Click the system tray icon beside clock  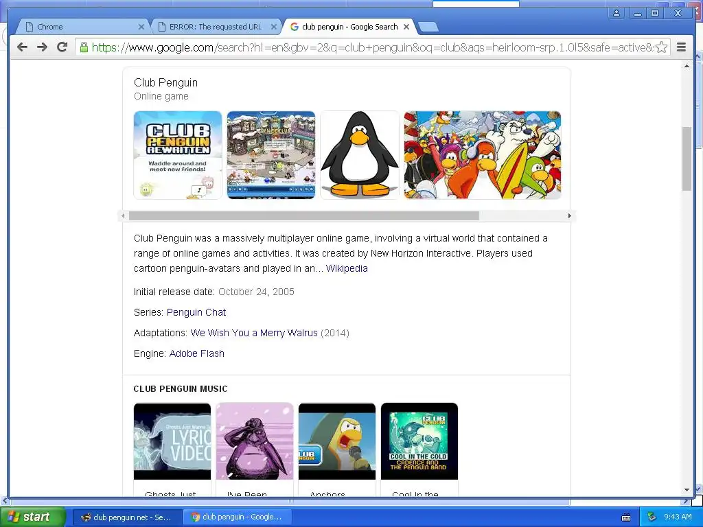(652, 517)
